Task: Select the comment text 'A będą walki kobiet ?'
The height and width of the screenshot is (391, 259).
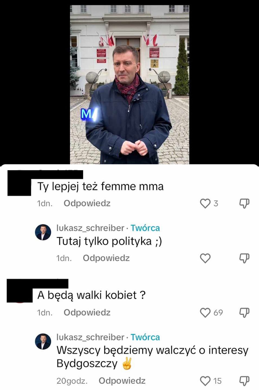Action: pyautogui.click(x=92, y=295)
